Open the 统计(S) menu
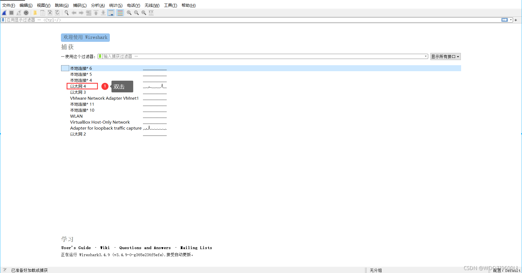This screenshot has width=522, height=273. (x=116, y=5)
